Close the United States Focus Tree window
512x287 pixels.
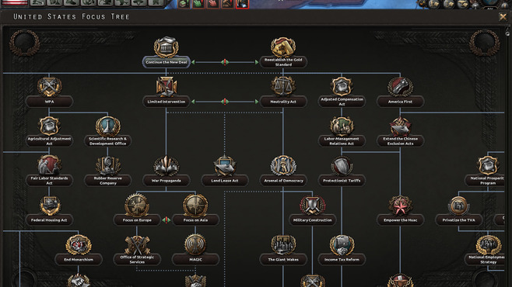pos(503,16)
